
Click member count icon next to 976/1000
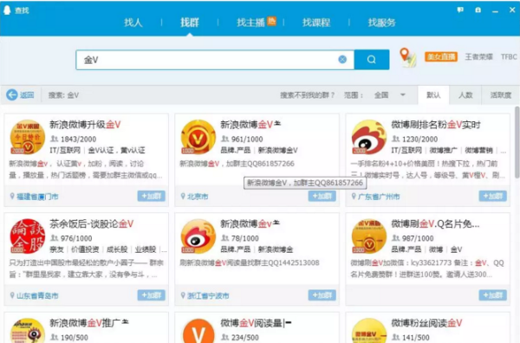pyautogui.click(x=54, y=238)
